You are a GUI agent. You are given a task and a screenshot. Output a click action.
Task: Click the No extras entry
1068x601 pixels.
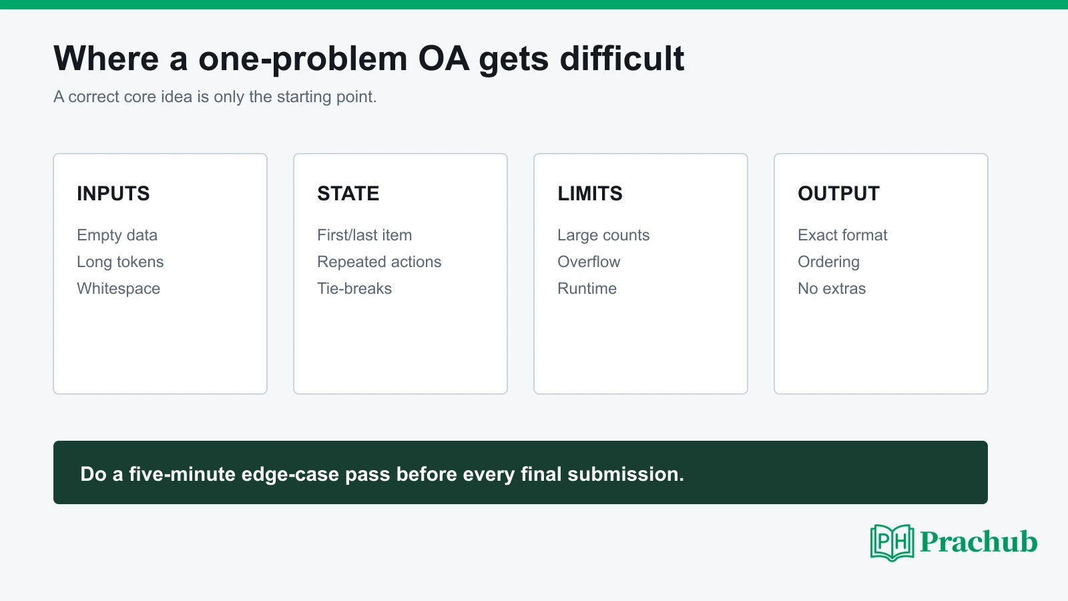click(x=832, y=288)
